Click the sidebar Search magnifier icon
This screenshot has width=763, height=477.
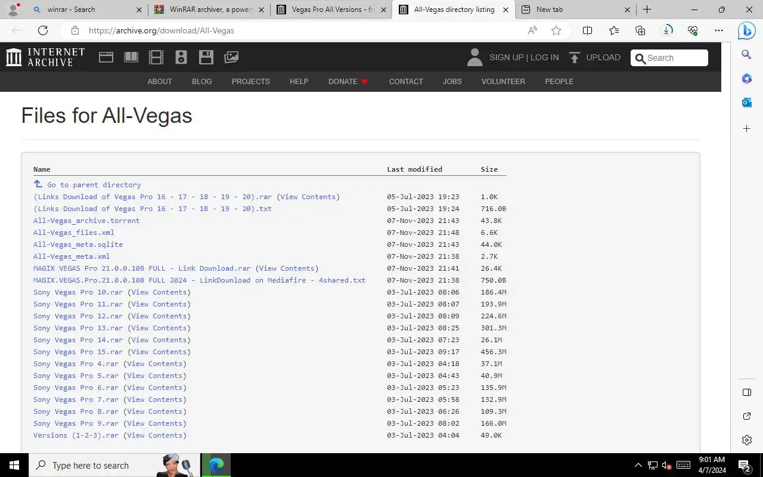pyautogui.click(x=746, y=55)
